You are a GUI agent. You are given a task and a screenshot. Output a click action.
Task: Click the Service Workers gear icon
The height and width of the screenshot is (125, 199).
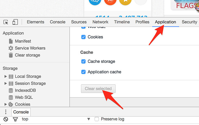click(x=11, y=48)
